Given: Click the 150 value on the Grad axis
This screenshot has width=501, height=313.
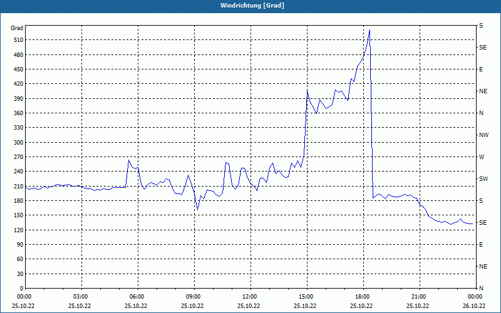Looking at the screenshot, I should 18,215.
